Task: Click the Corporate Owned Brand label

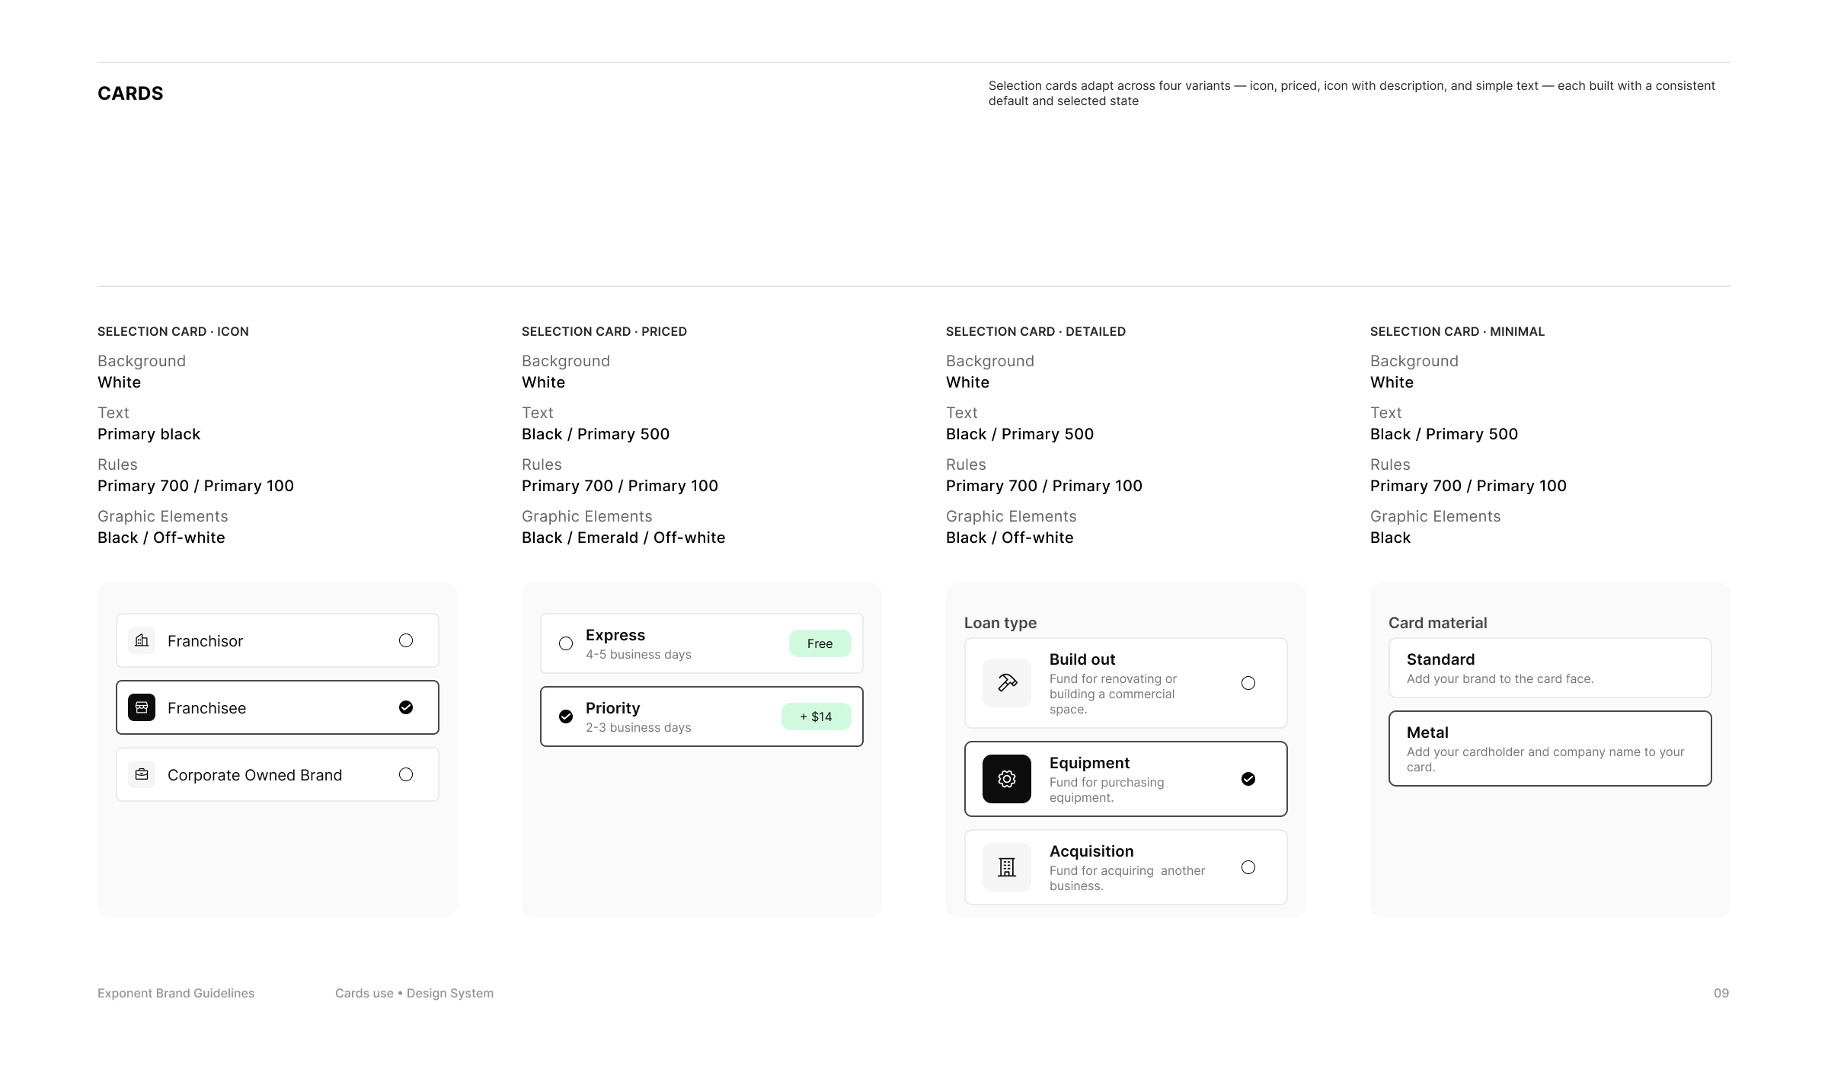Action: pos(254,775)
